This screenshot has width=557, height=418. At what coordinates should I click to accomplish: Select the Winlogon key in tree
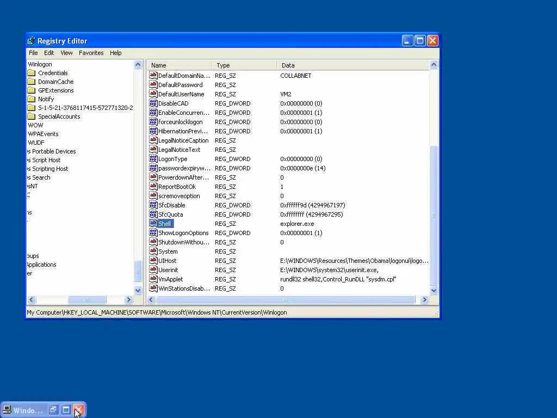click(x=40, y=64)
